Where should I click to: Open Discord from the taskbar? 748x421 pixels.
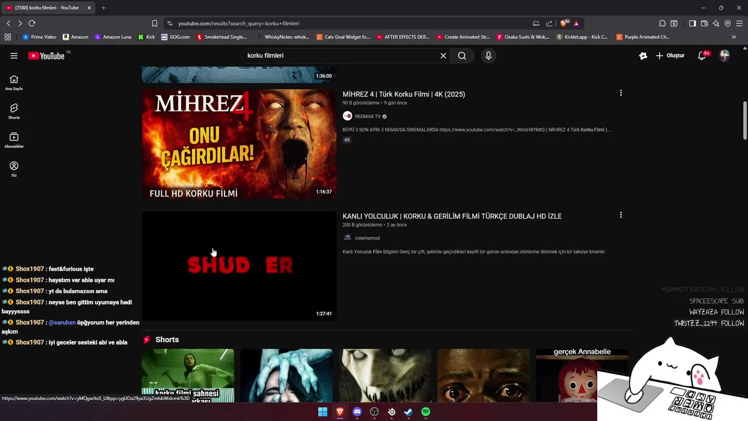point(357,412)
